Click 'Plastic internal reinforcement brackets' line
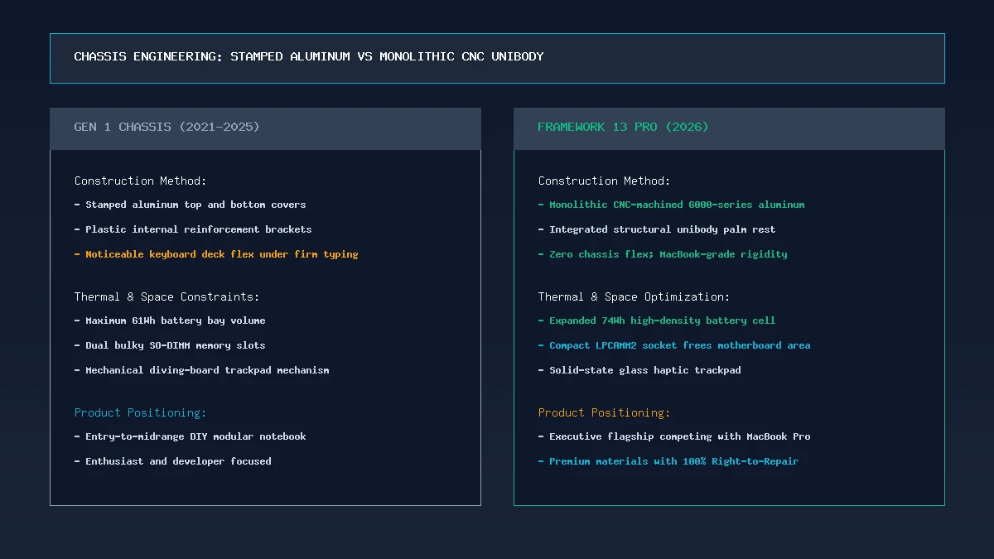 click(x=193, y=229)
